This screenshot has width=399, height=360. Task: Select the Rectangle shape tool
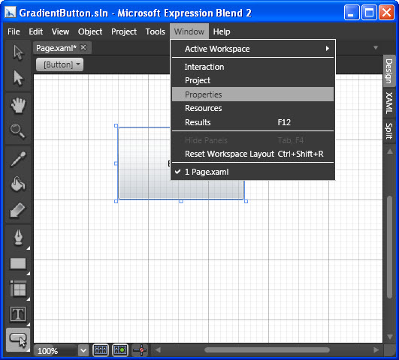point(18,263)
